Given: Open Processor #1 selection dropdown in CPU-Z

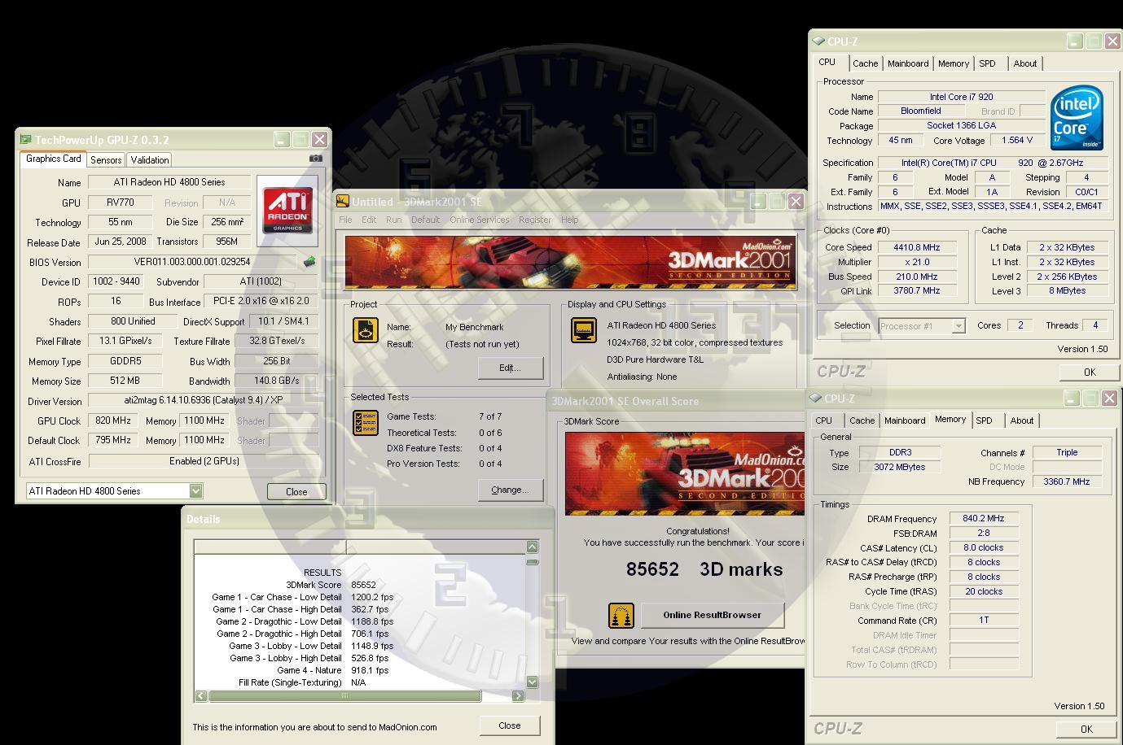Looking at the screenshot, I should click(958, 326).
